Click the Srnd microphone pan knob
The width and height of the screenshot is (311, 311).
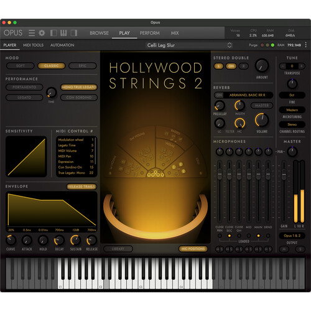pyautogui.click(x=268, y=152)
